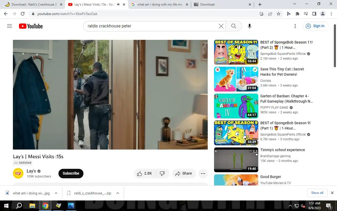Open Good Burger video title
The height and width of the screenshot is (211, 337).
coord(271,177)
